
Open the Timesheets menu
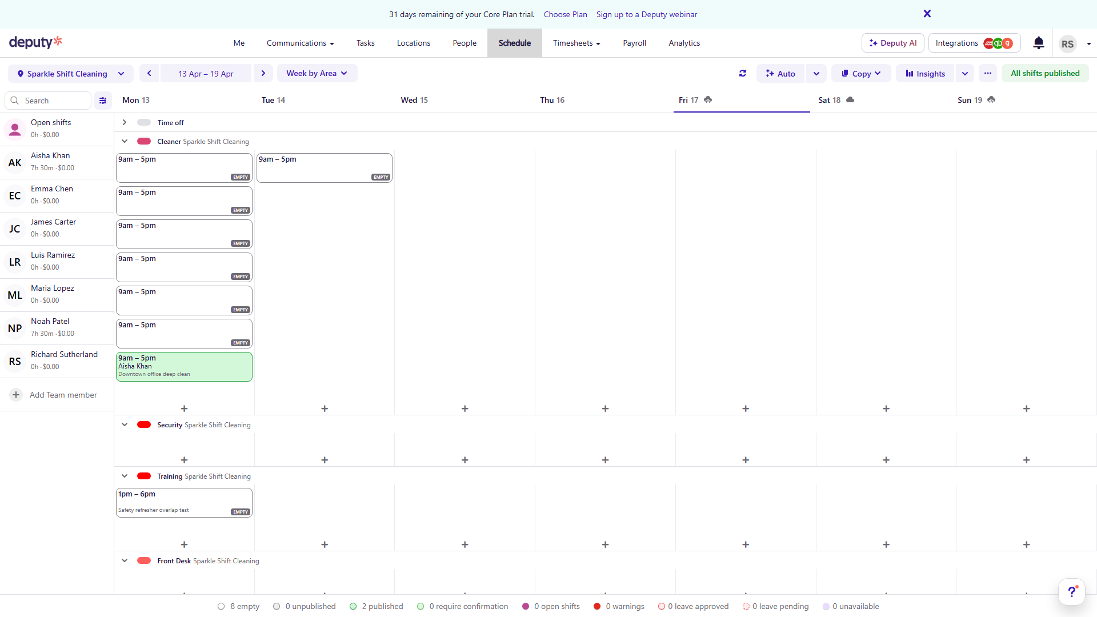tap(576, 43)
